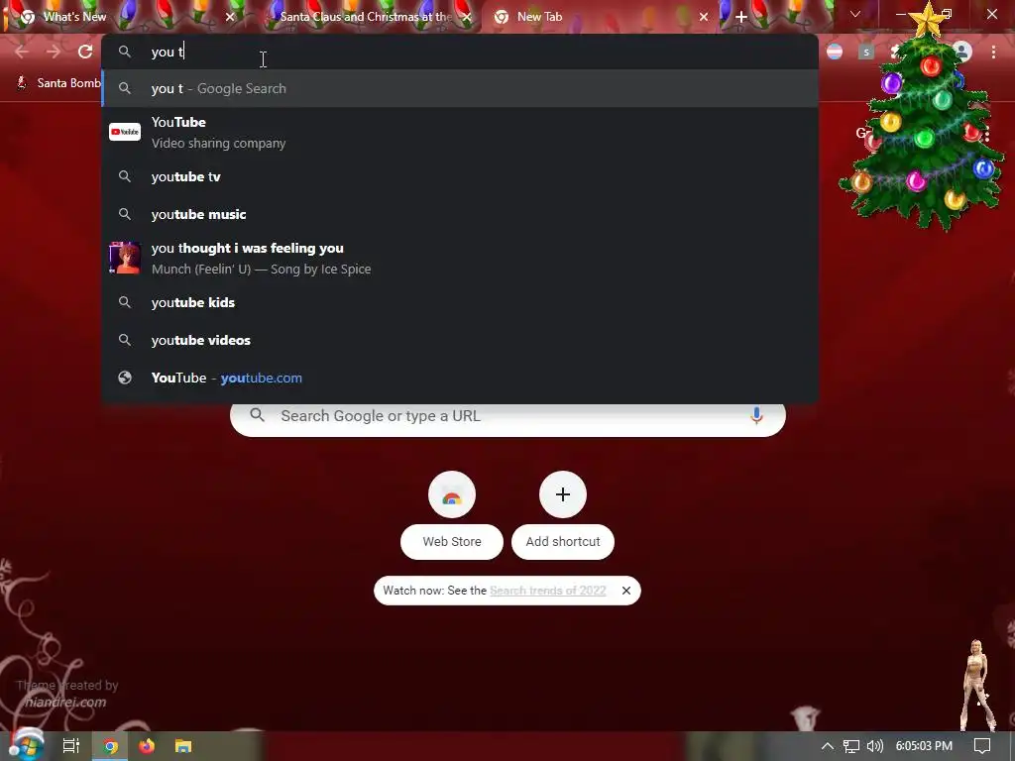Go forward with the forward arrow
The image size is (1015, 761).
pyautogui.click(x=54, y=52)
